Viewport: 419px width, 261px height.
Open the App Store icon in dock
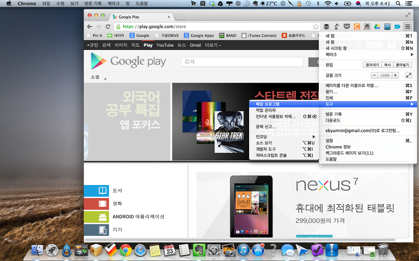coord(258,251)
